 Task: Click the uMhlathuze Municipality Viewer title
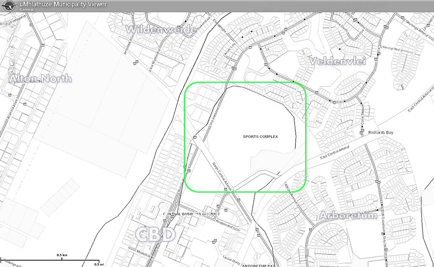tap(63, 4)
